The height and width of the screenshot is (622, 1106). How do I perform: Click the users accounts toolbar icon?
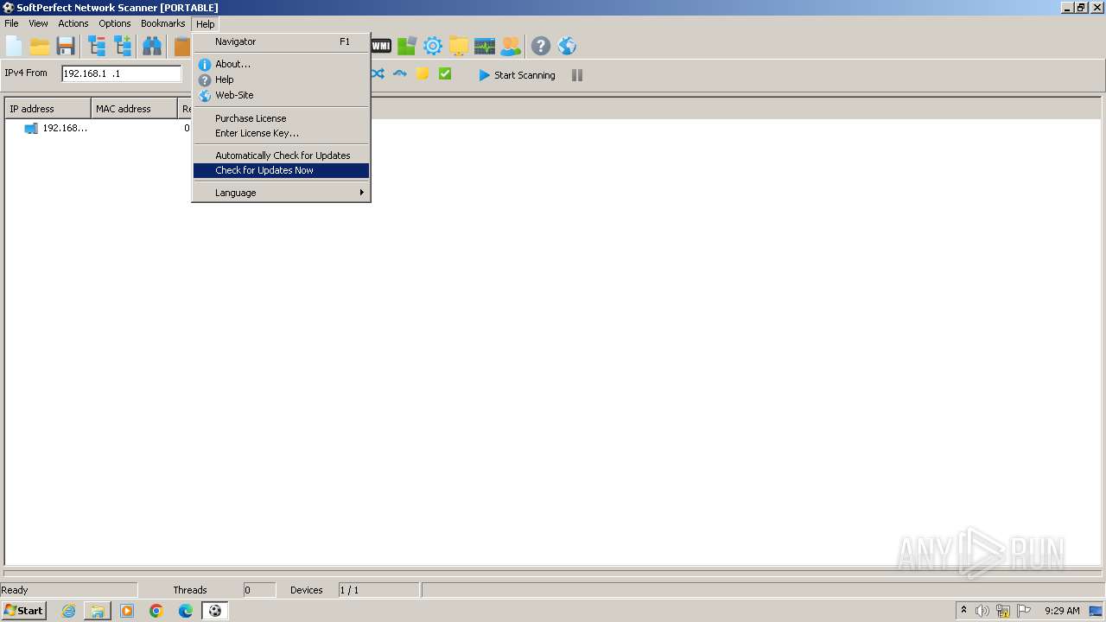(511, 46)
